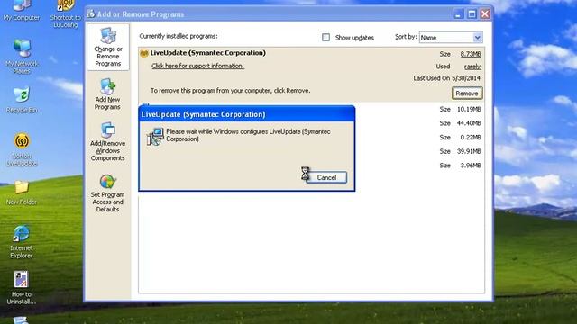Select Add New Programs sidebar icon
The height and width of the screenshot is (324, 577).
click(x=107, y=94)
